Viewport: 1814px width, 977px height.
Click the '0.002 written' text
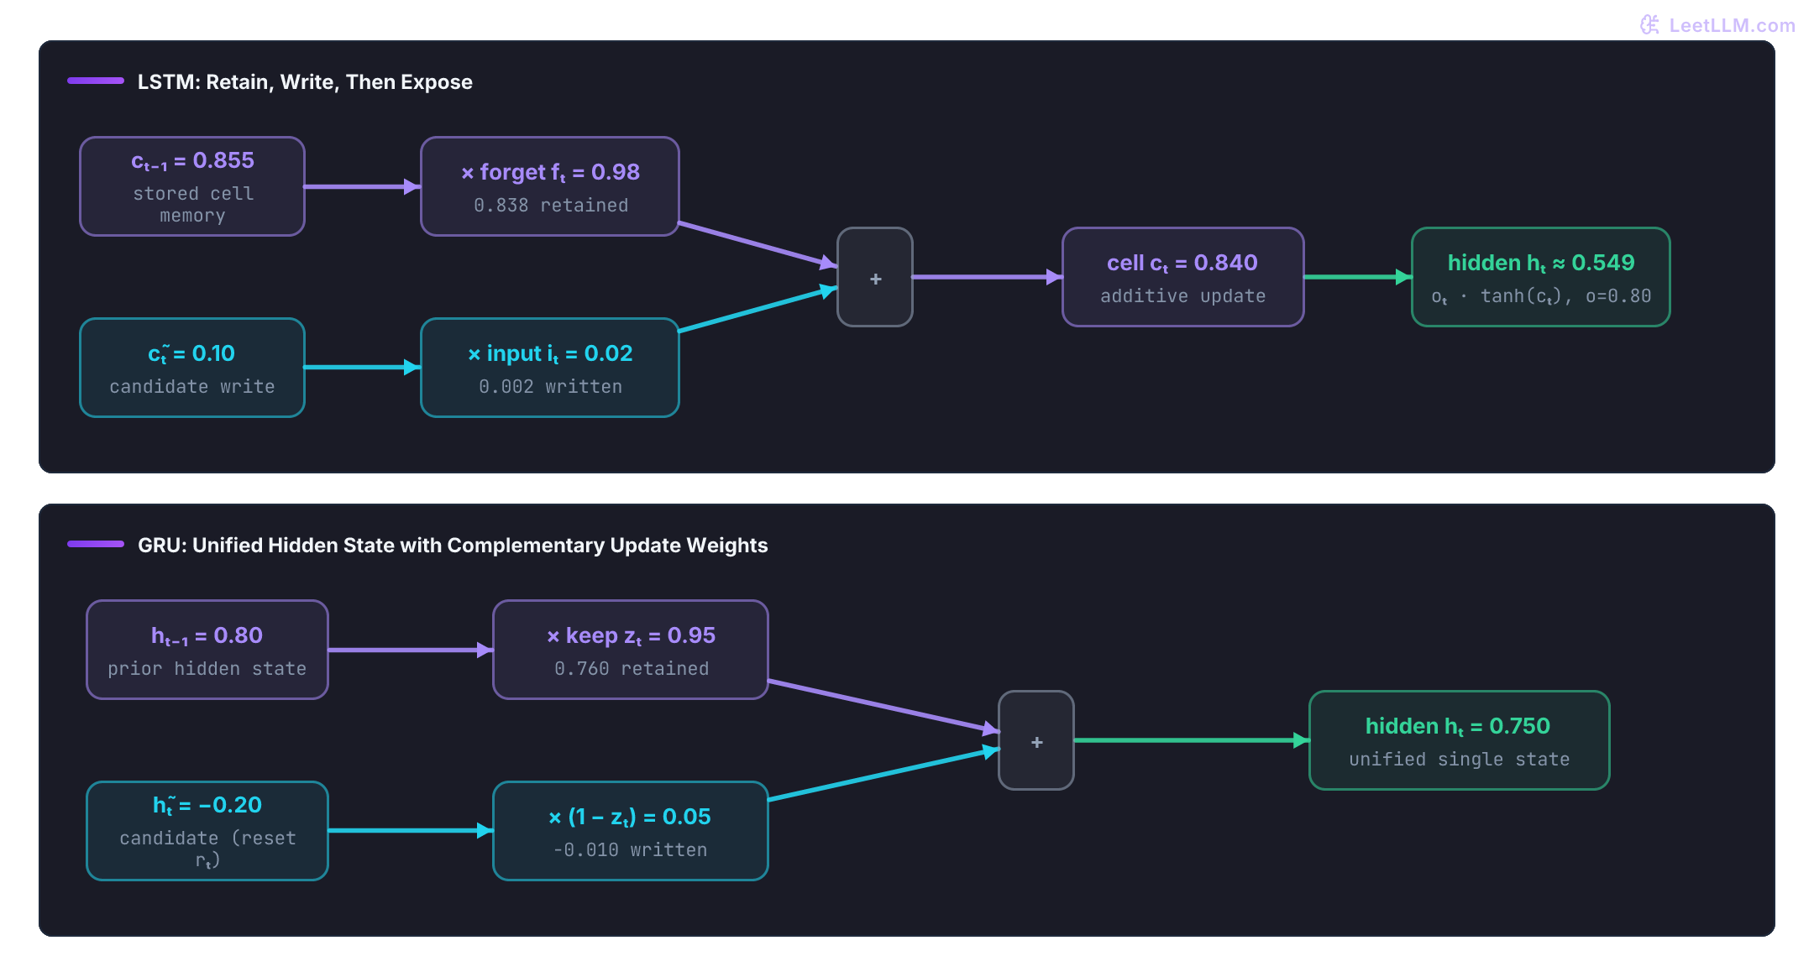click(551, 387)
